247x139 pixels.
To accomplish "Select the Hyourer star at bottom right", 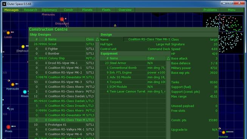I will (224, 133).
